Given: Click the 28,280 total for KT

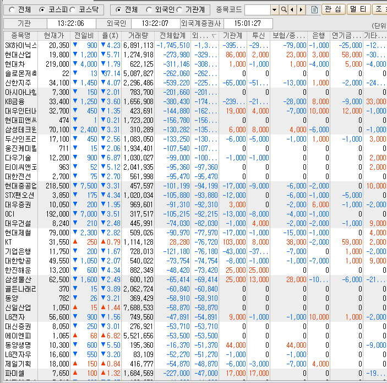Looking at the screenshot, I should coord(179,242).
